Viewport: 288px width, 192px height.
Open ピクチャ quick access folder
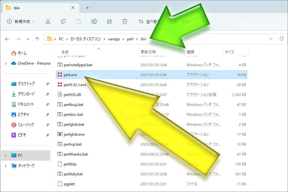(x=20, y=115)
